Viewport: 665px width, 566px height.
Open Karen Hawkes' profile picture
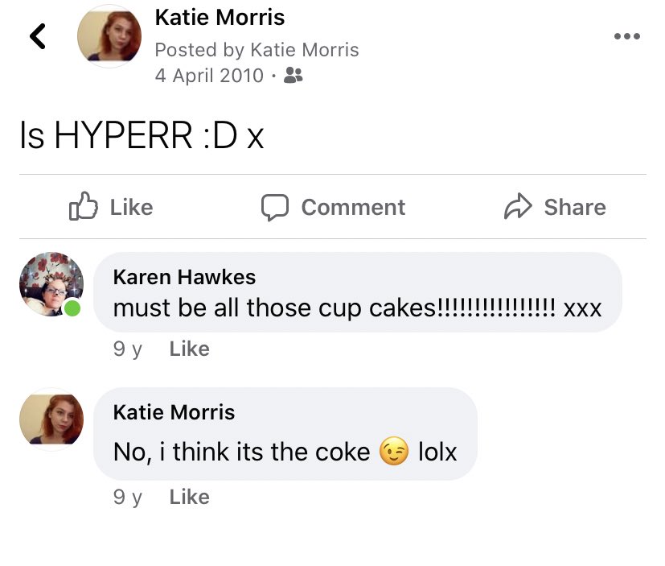pyautogui.click(x=51, y=284)
